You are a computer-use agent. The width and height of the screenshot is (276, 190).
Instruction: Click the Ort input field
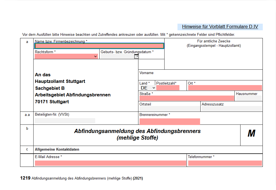[x=225, y=87]
